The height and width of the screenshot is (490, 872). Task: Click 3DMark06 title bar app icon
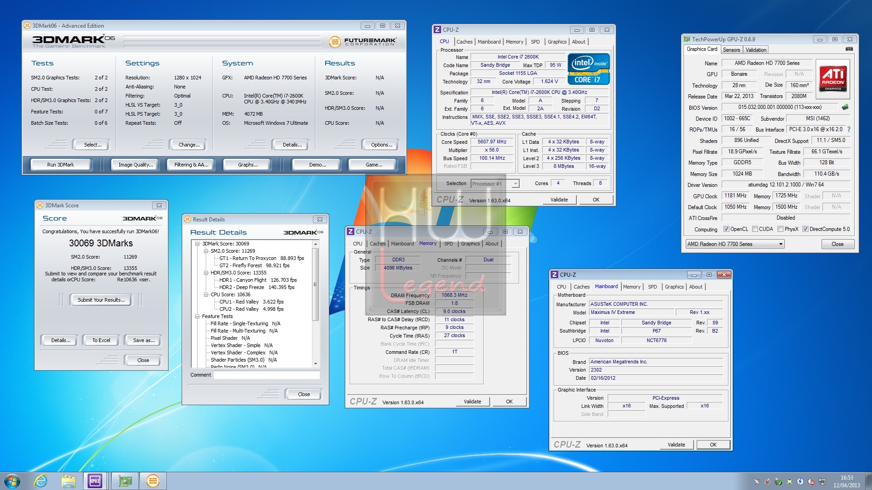click(x=27, y=26)
